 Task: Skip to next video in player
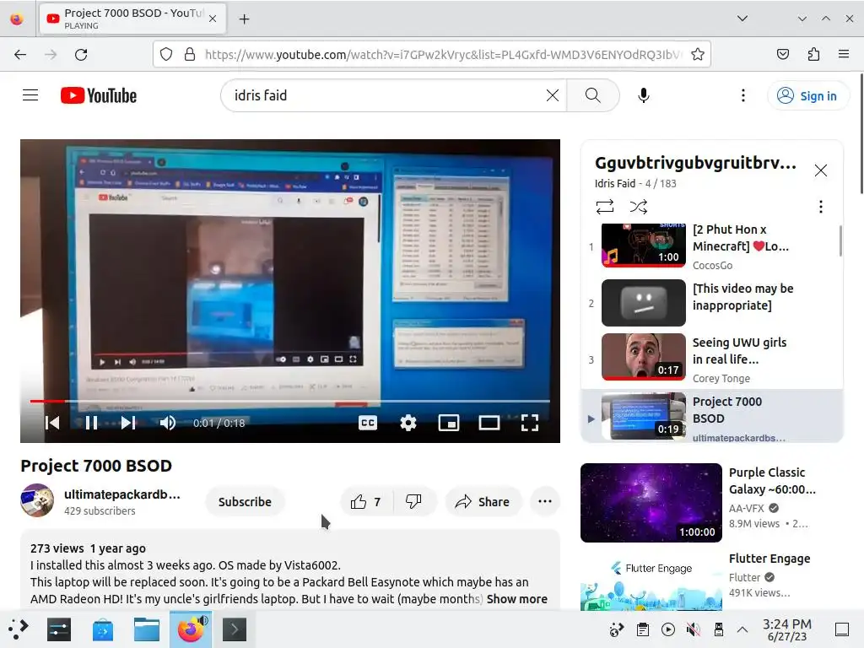click(x=128, y=423)
